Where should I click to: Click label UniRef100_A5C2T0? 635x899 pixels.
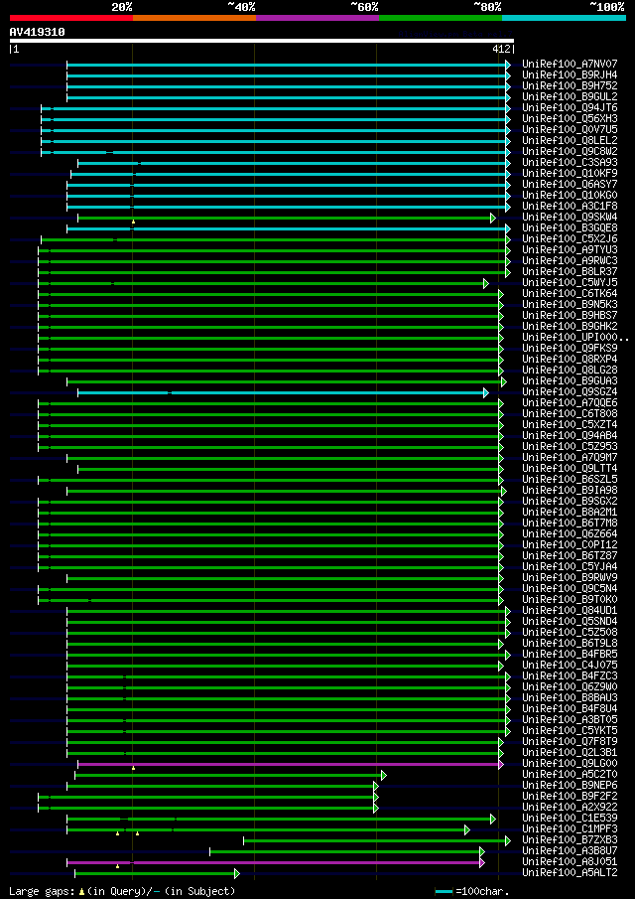point(570,774)
